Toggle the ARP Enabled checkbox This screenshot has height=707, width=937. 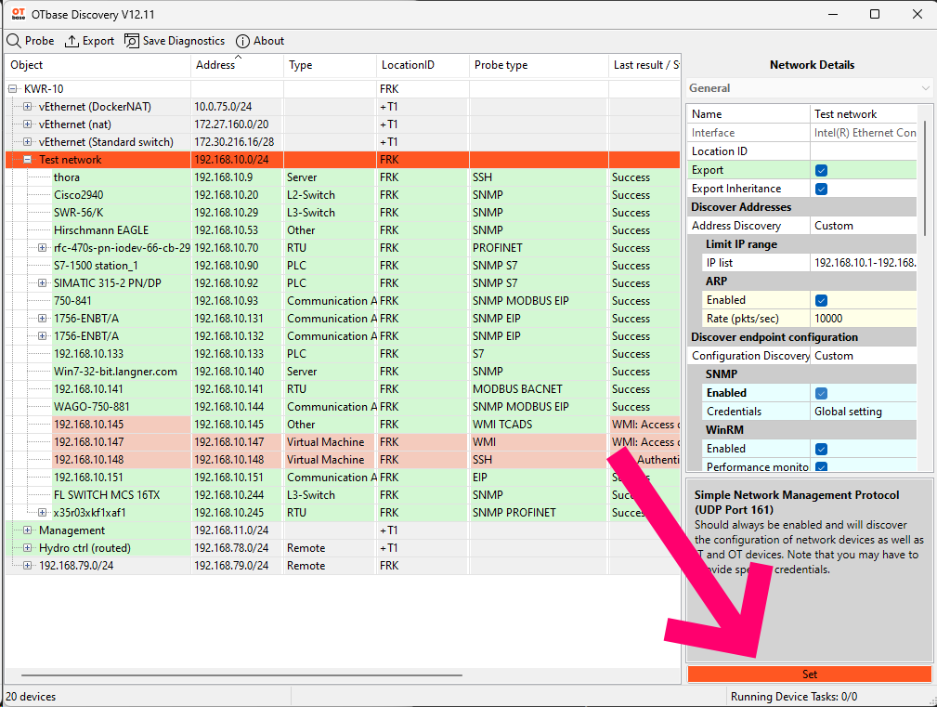(x=821, y=300)
